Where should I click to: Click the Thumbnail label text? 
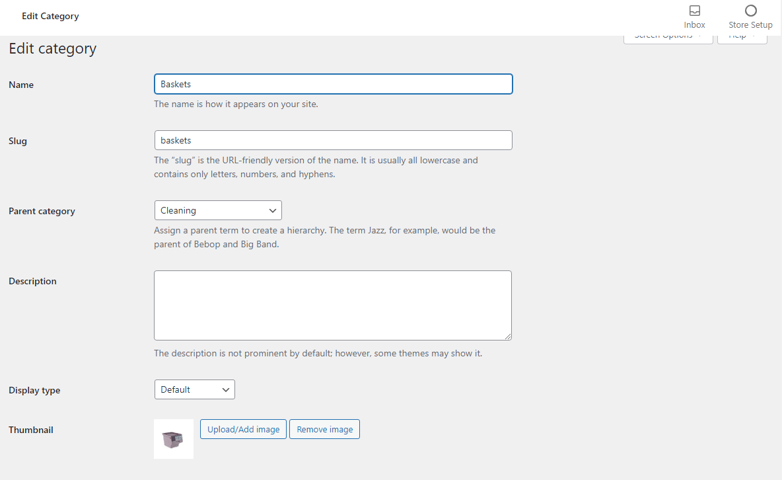click(31, 430)
